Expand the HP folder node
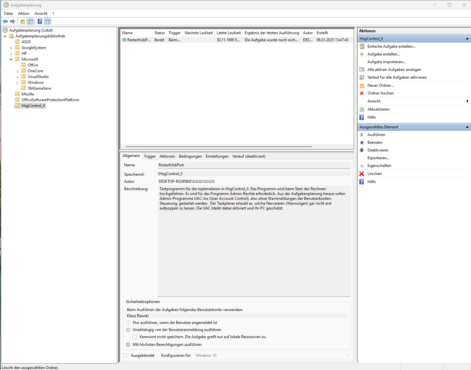The height and width of the screenshot is (370, 471). tap(11, 54)
